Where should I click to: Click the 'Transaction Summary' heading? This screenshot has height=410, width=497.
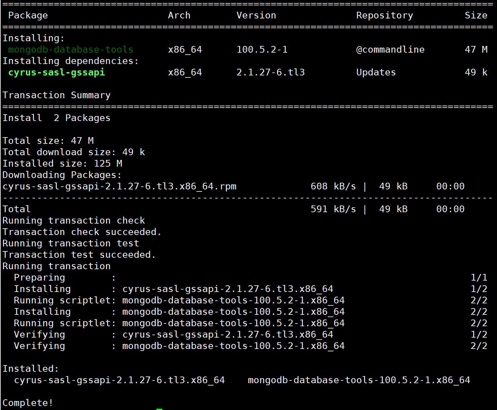[56, 96]
